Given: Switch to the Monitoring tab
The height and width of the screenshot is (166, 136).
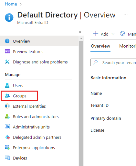Looking at the screenshot, I should coord(128,46).
